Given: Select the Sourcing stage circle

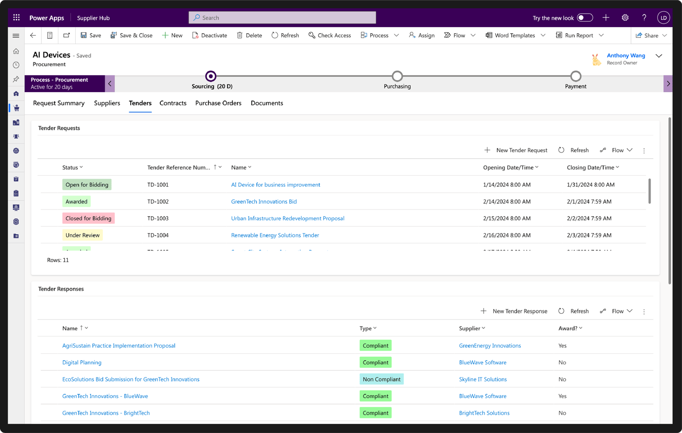Looking at the screenshot, I should point(210,76).
